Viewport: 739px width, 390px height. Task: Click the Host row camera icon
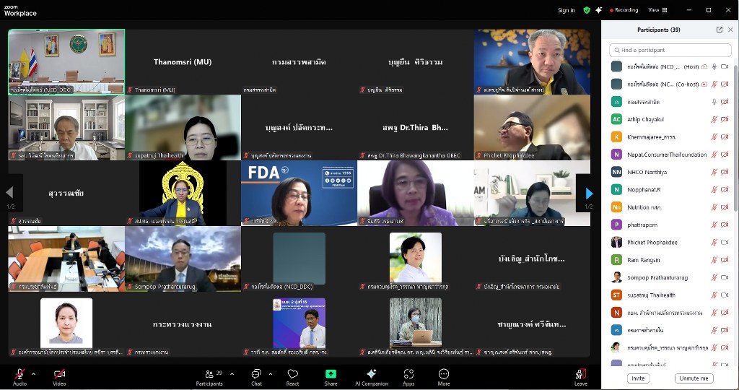(x=725, y=67)
